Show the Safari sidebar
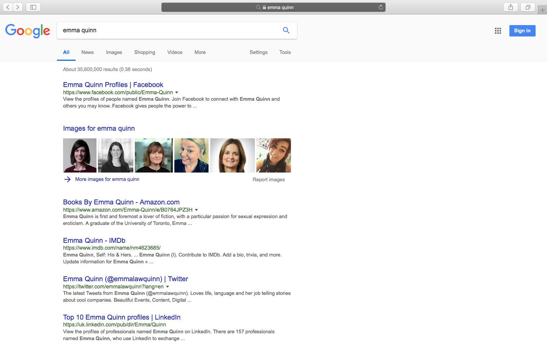 click(33, 7)
